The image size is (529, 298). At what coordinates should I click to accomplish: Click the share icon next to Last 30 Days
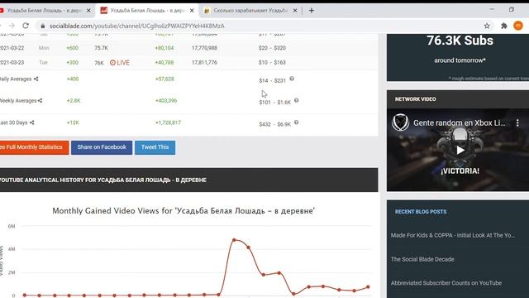pos(32,123)
